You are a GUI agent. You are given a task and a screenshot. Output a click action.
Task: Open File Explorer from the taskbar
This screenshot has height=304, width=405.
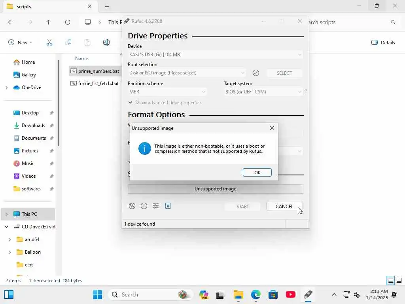pyautogui.click(x=238, y=294)
